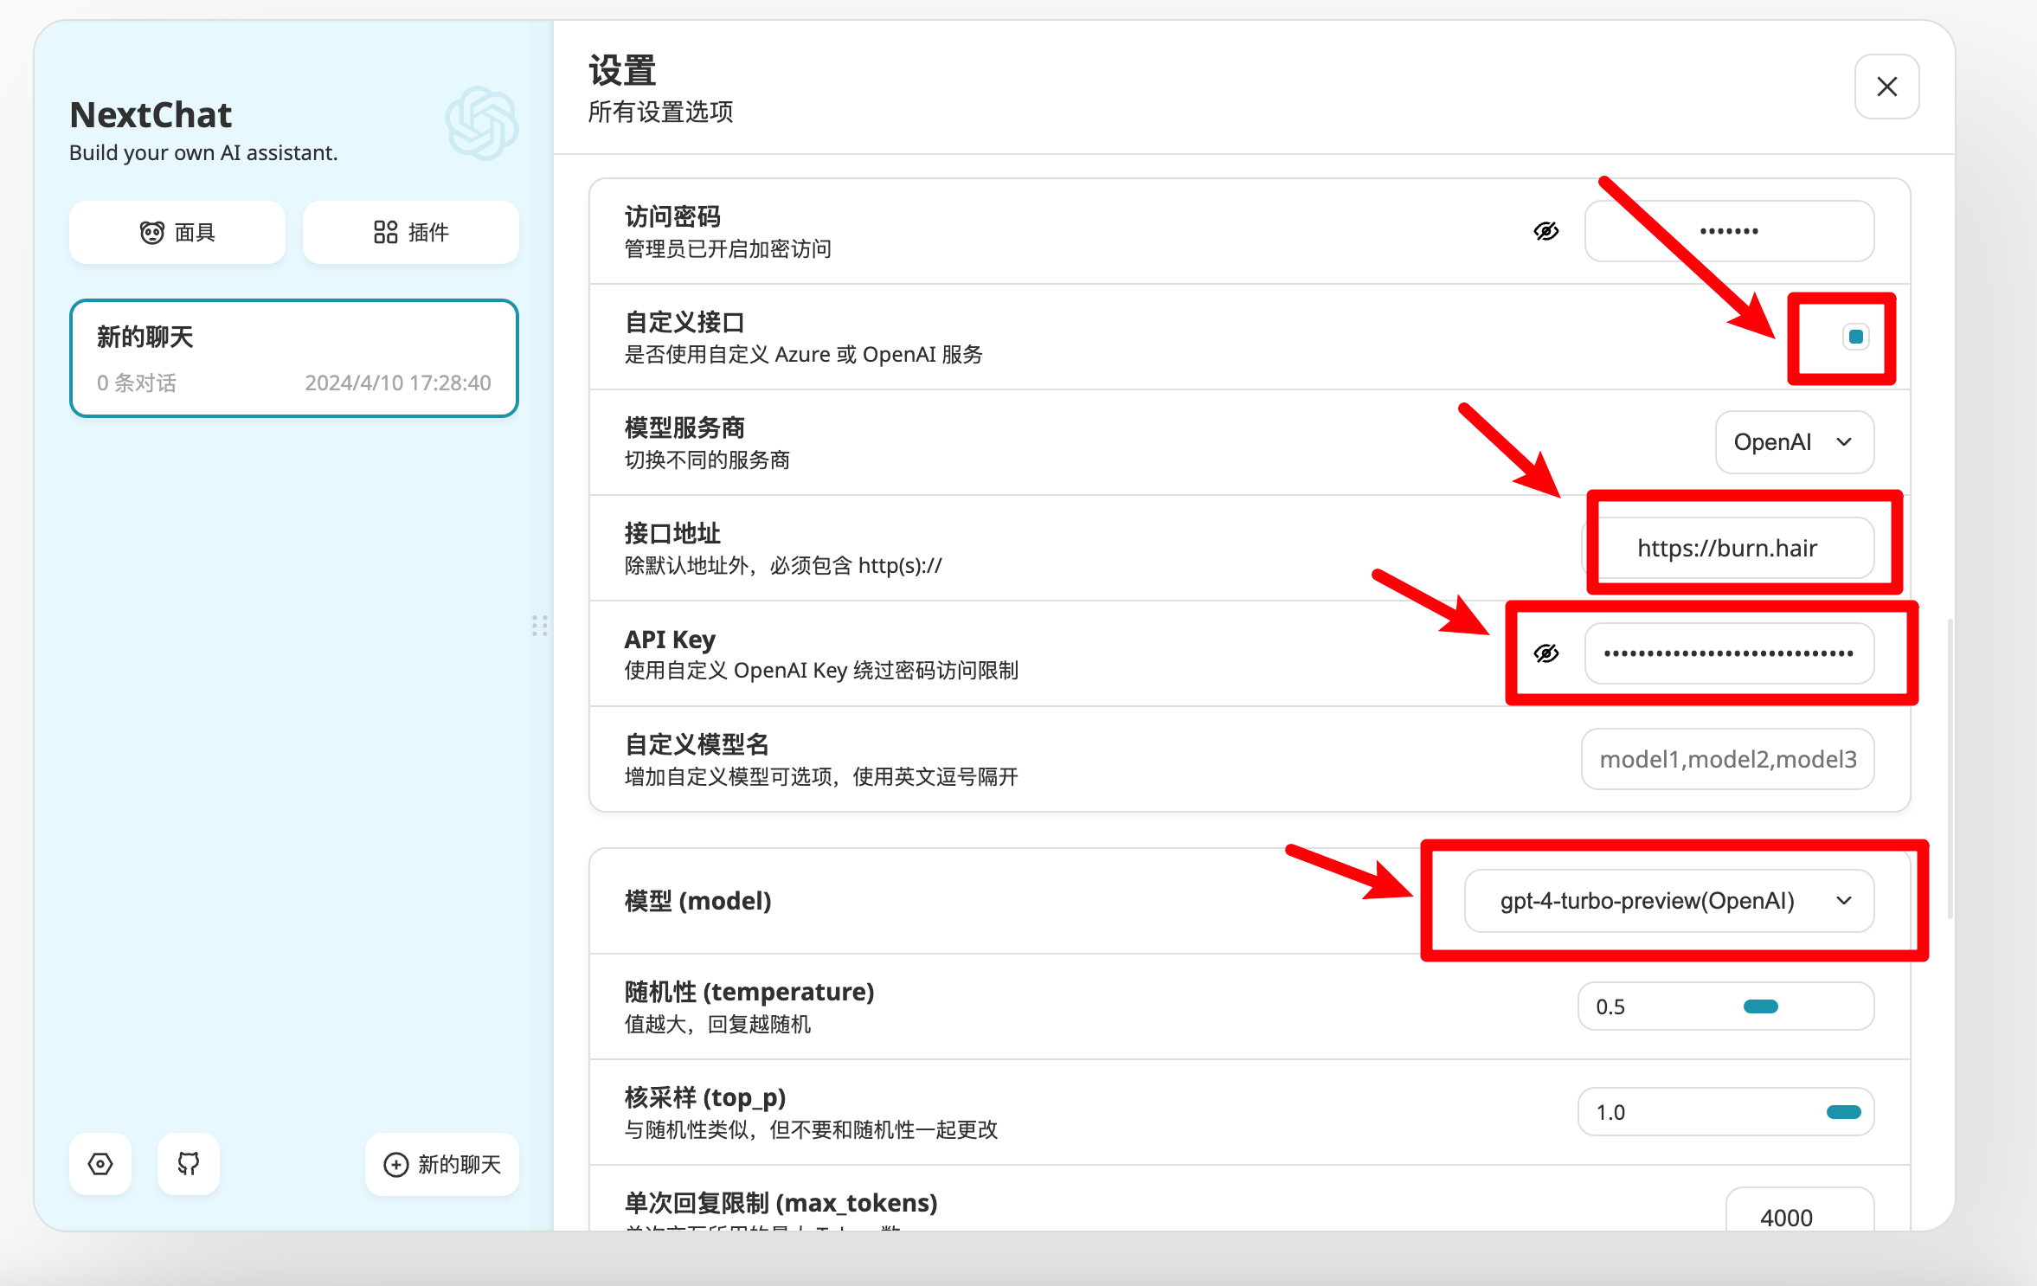
Task: Select the 新的聊天 conversation card
Action: click(294, 358)
